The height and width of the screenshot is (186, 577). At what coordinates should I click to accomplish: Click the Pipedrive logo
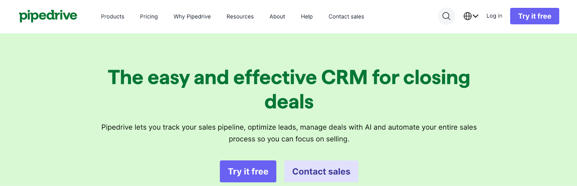(48, 16)
